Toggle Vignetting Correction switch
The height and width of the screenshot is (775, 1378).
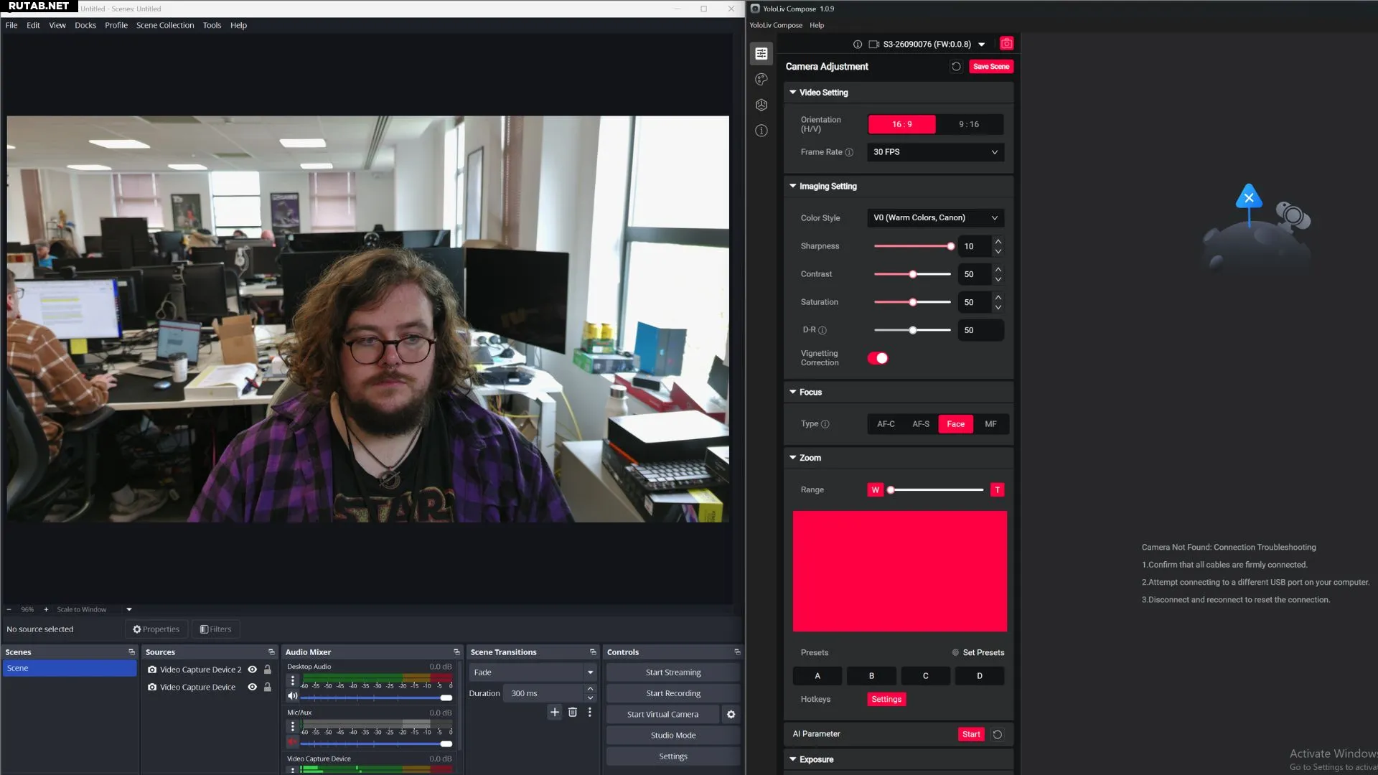(x=878, y=358)
